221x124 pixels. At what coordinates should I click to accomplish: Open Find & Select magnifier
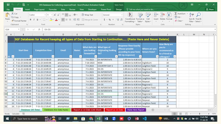tap(199, 17)
